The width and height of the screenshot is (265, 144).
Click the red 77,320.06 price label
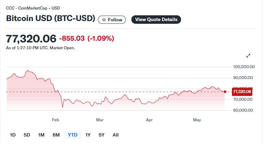(x=242, y=92)
